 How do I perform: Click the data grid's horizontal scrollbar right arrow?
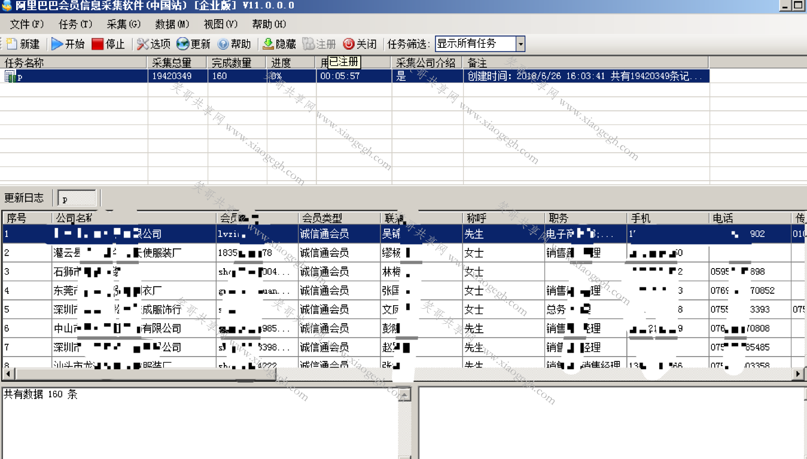(x=799, y=374)
